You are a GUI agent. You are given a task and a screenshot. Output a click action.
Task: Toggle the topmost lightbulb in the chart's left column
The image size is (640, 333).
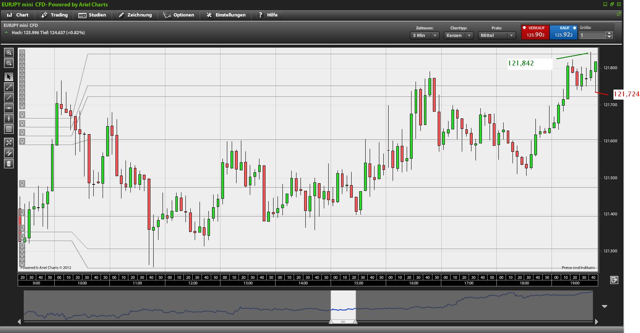[23, 52]
